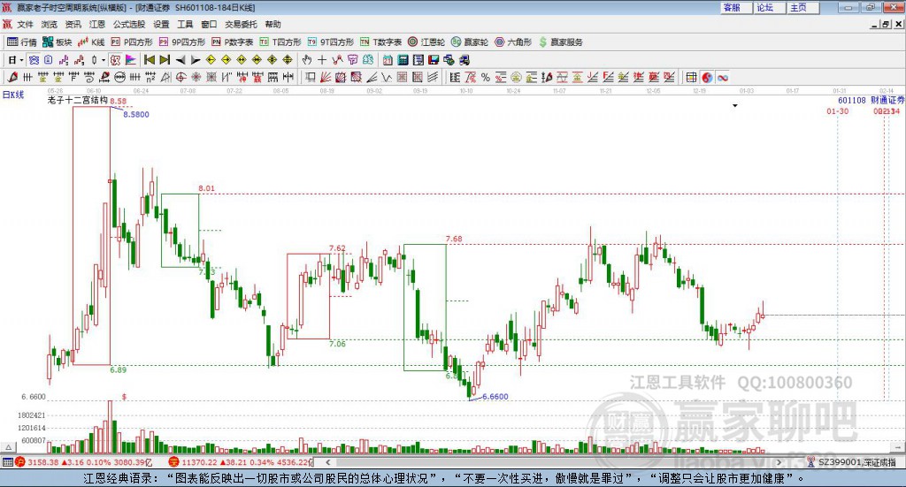Click the floppy-disk save icon
The width and height of the screenshot is (906, 487).
click(434, 60)
